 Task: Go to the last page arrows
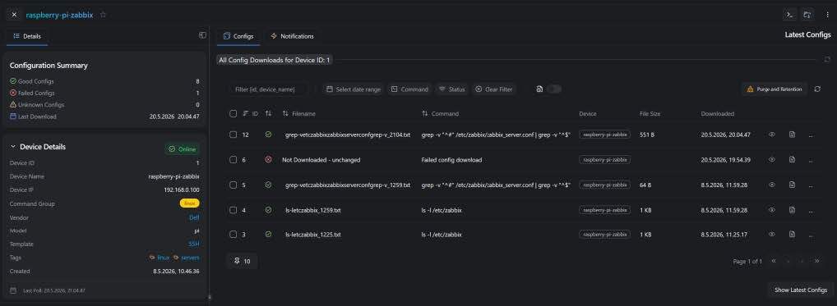point(816,262)
